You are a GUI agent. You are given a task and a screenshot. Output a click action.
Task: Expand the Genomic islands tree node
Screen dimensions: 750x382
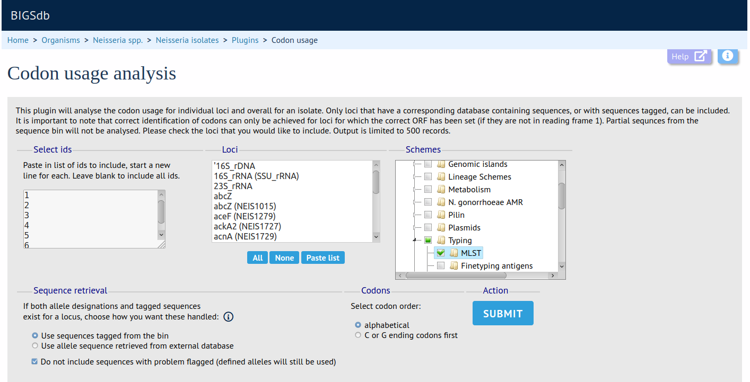tap(414, 164)
